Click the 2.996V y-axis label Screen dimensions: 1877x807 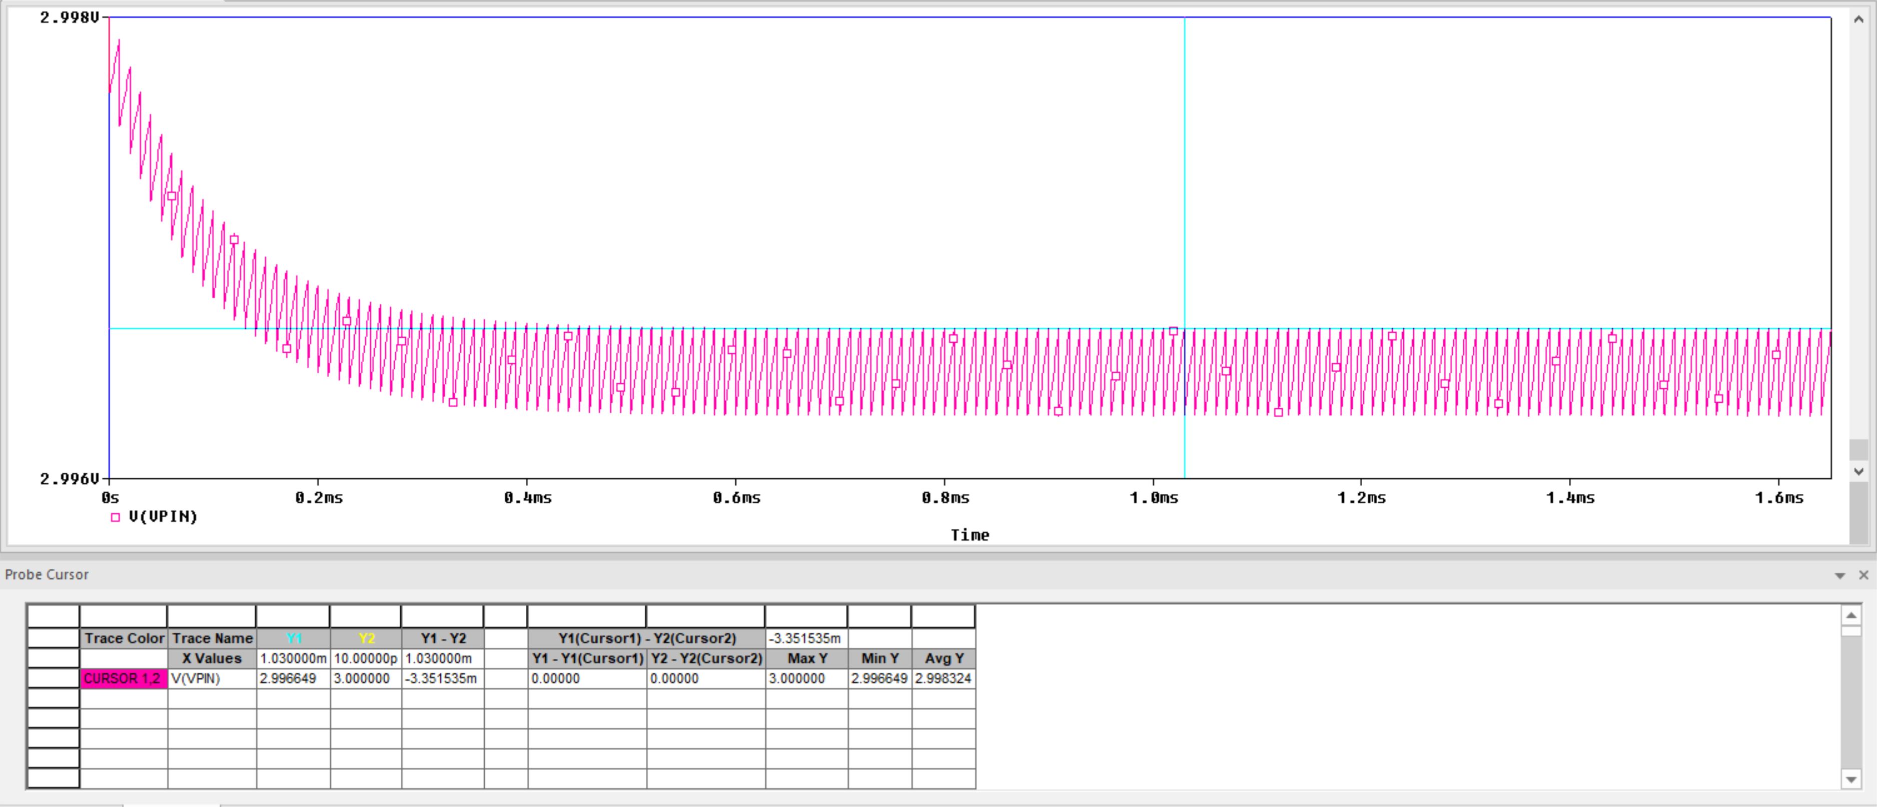(69, 479)
